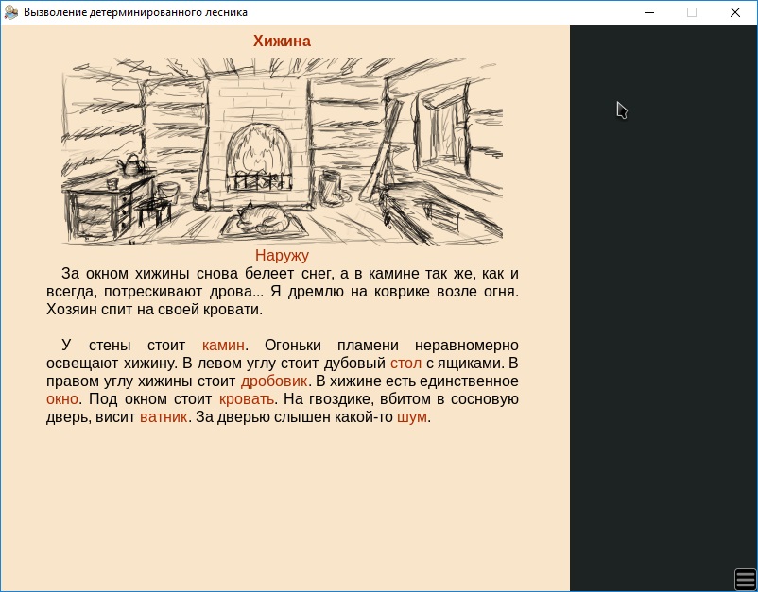Inspect the кровать link under the window
Image resolution: width=758 pixels, height=592 pixels.
[x=246, y=399]
